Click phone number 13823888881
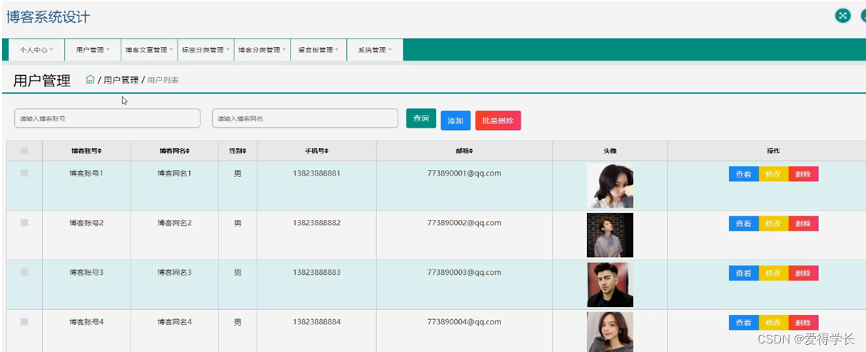This screenshot has height=352, width=866. pos(316,174)
